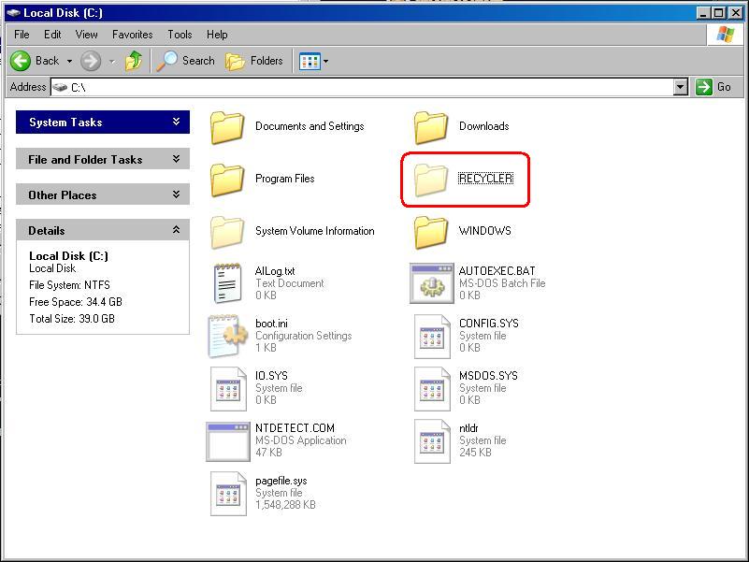Click the 'File System: NTFS' text
Viewport: 749px width, 562px height.
coord(69,285)
